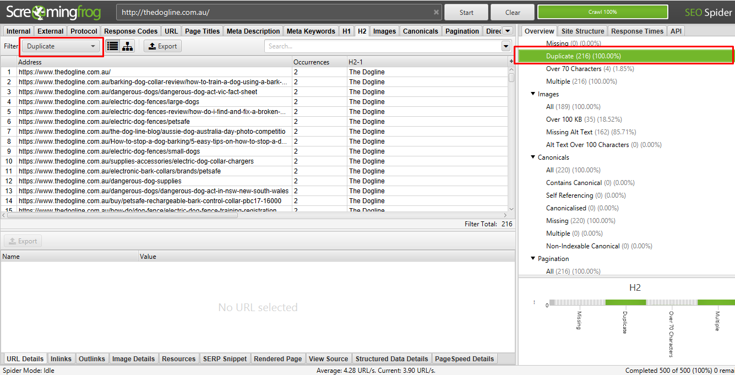Switch to the H1 tab
Viewport: 735px width, 375px height.
(x=346, y=31)
